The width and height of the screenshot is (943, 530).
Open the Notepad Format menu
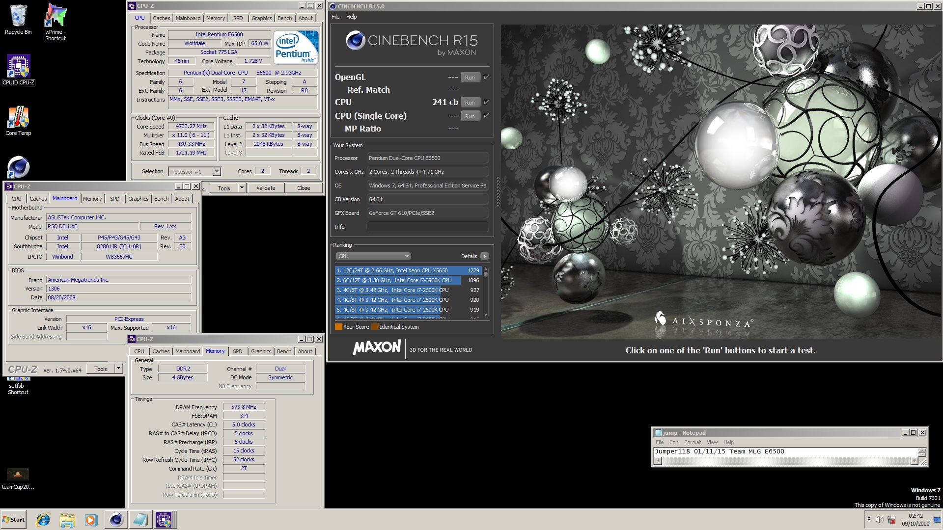[x=693, y=442]
